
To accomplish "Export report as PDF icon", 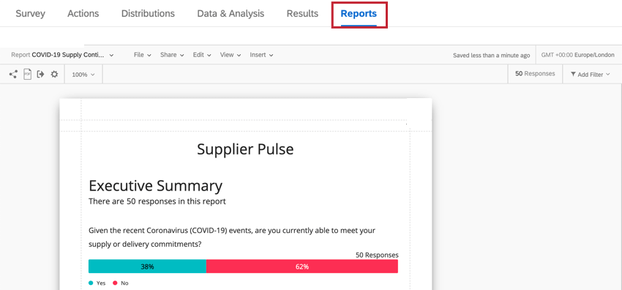I will pyautogui.click(x=27, y=74).
